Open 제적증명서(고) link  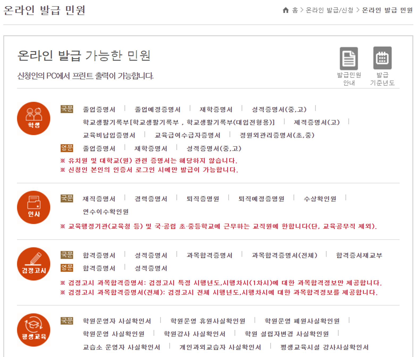[x=317, y=122]
